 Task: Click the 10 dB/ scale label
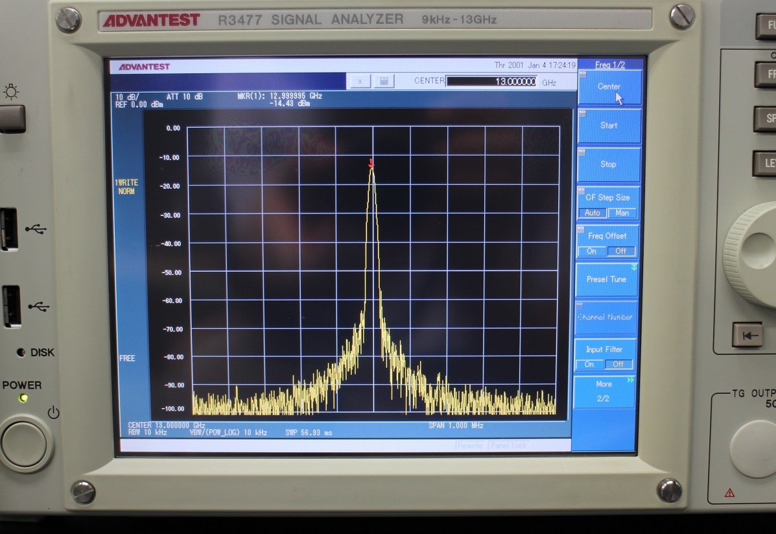pos(127,97)
